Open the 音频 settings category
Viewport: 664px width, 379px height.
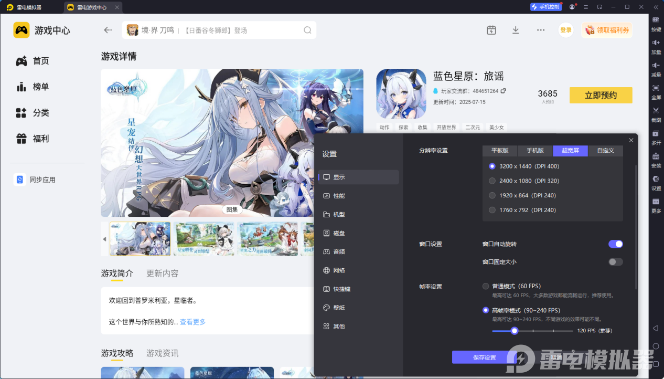(x=359, y=251)
